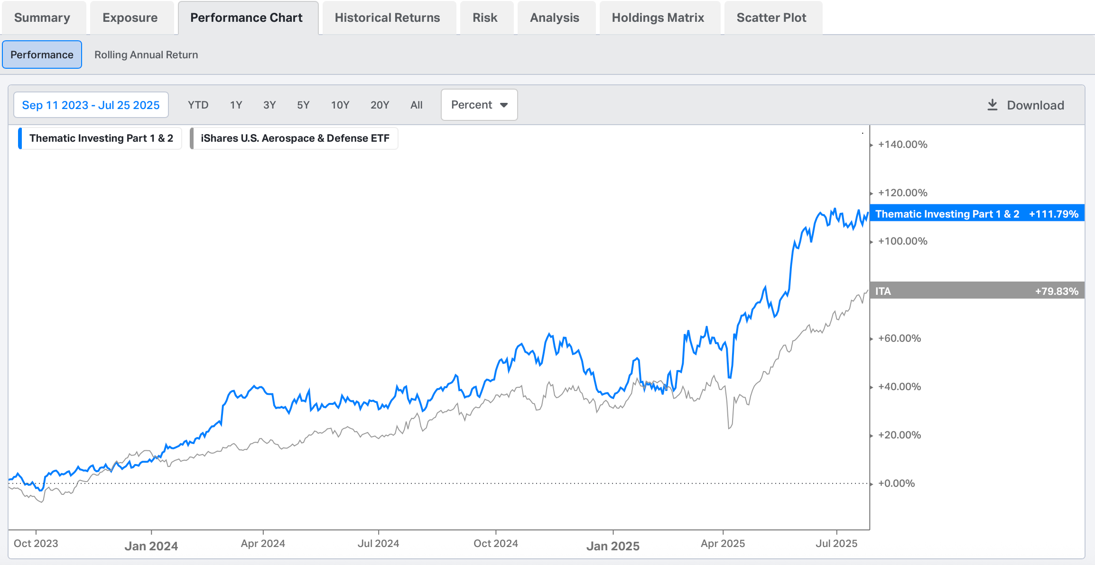The height and width of the screenshot is (565, 1095).
Task: Click the Download icon
Action: pyautogui.click(x=992, y=105)
